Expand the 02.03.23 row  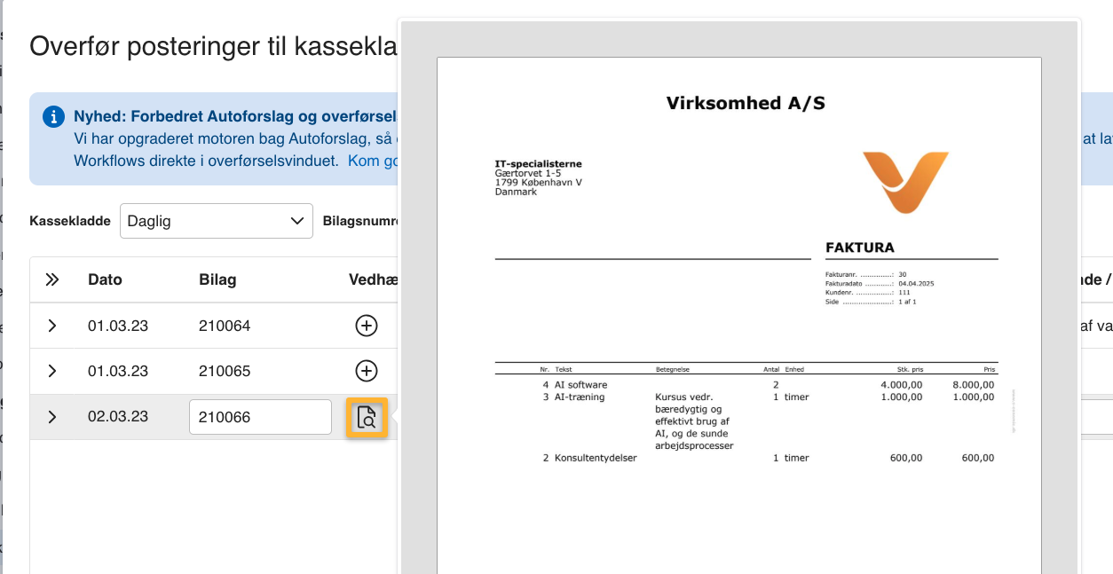(52, 417)
